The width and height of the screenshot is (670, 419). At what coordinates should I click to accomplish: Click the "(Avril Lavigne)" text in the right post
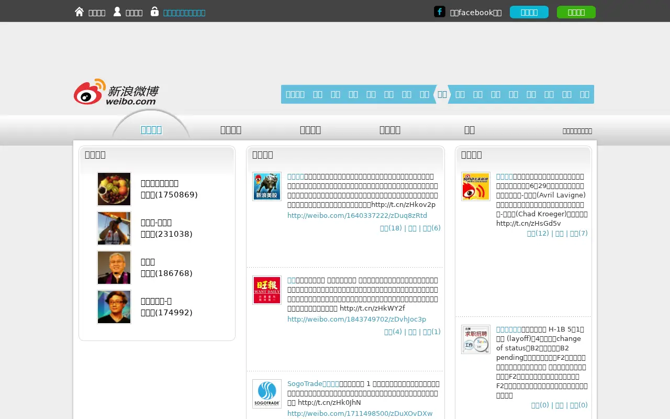[x=562, y=195]
